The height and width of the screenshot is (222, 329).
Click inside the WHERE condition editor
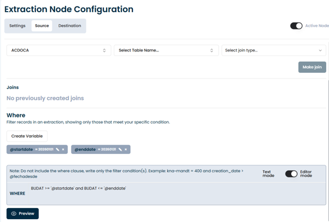point(176,193)
